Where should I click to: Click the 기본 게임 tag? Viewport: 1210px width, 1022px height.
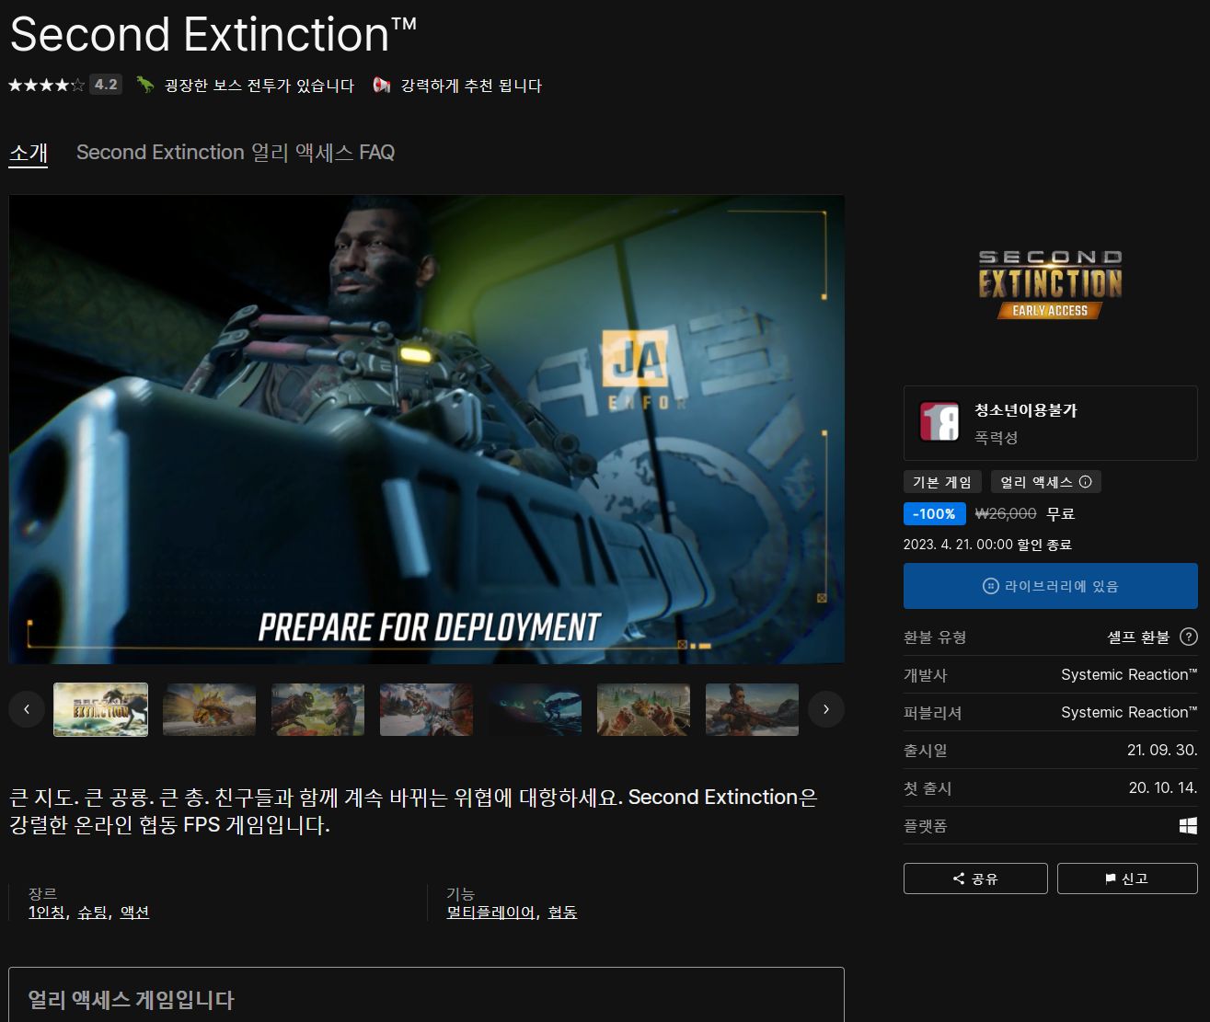(x=942, y=482)
